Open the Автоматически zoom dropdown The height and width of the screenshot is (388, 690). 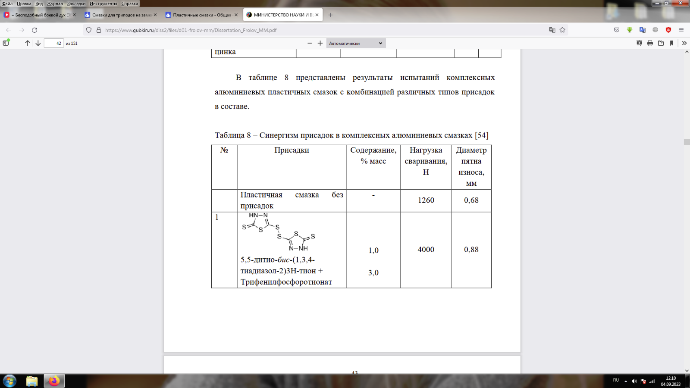(356, 43)
